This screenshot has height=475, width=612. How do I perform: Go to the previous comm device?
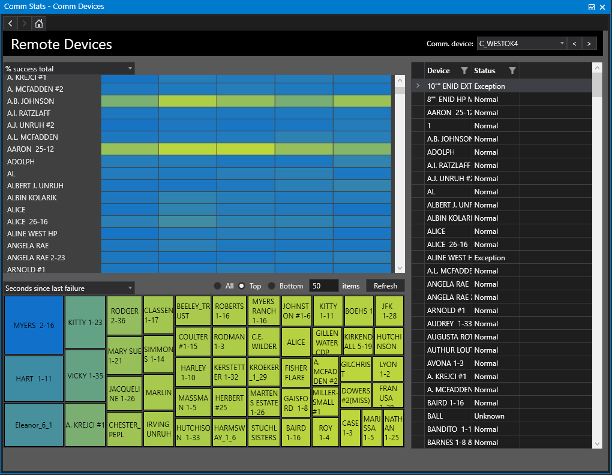click(x=574, y=43)
